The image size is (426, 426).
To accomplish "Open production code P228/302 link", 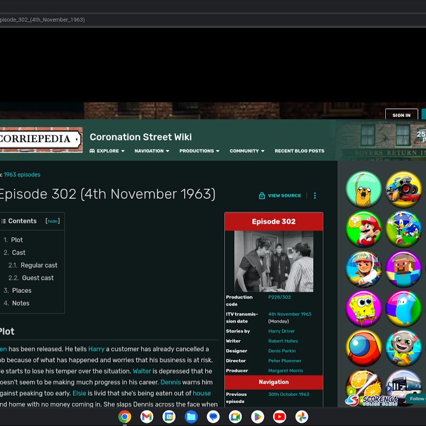I will click(280, 297).
